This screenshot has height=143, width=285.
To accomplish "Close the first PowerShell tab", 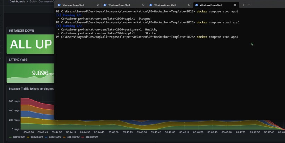I will pos(98,5).
